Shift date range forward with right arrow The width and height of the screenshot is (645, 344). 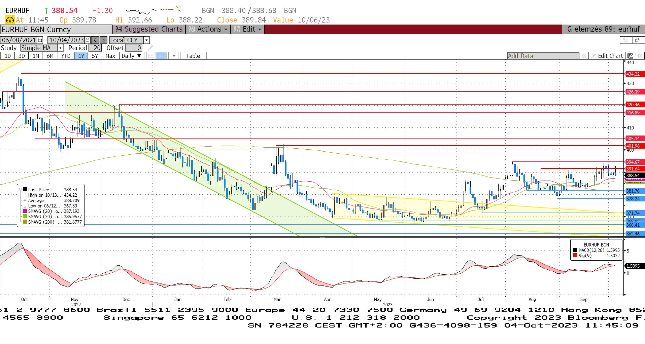104,40
